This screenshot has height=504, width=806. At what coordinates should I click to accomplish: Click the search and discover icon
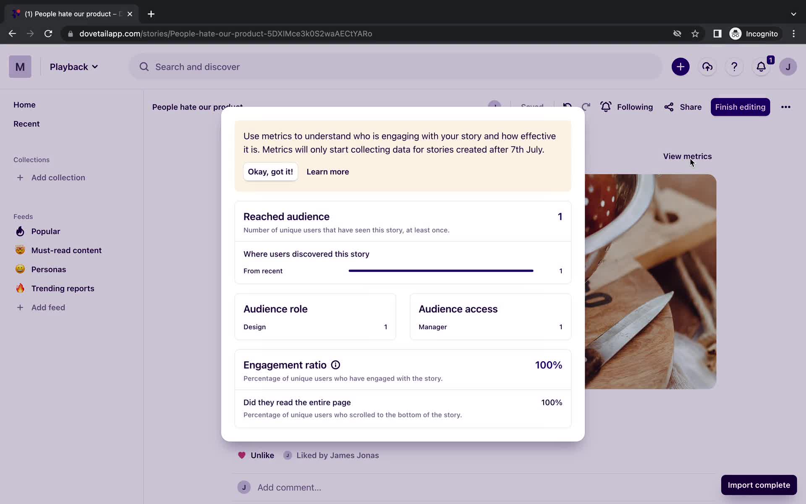143,66
